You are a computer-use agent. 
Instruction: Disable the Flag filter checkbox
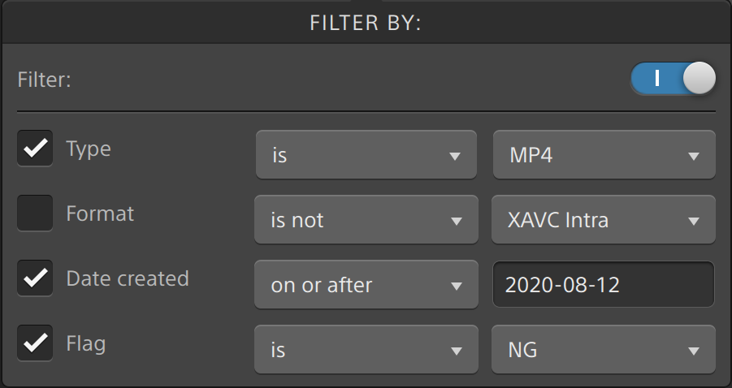(x=35, y=343)
